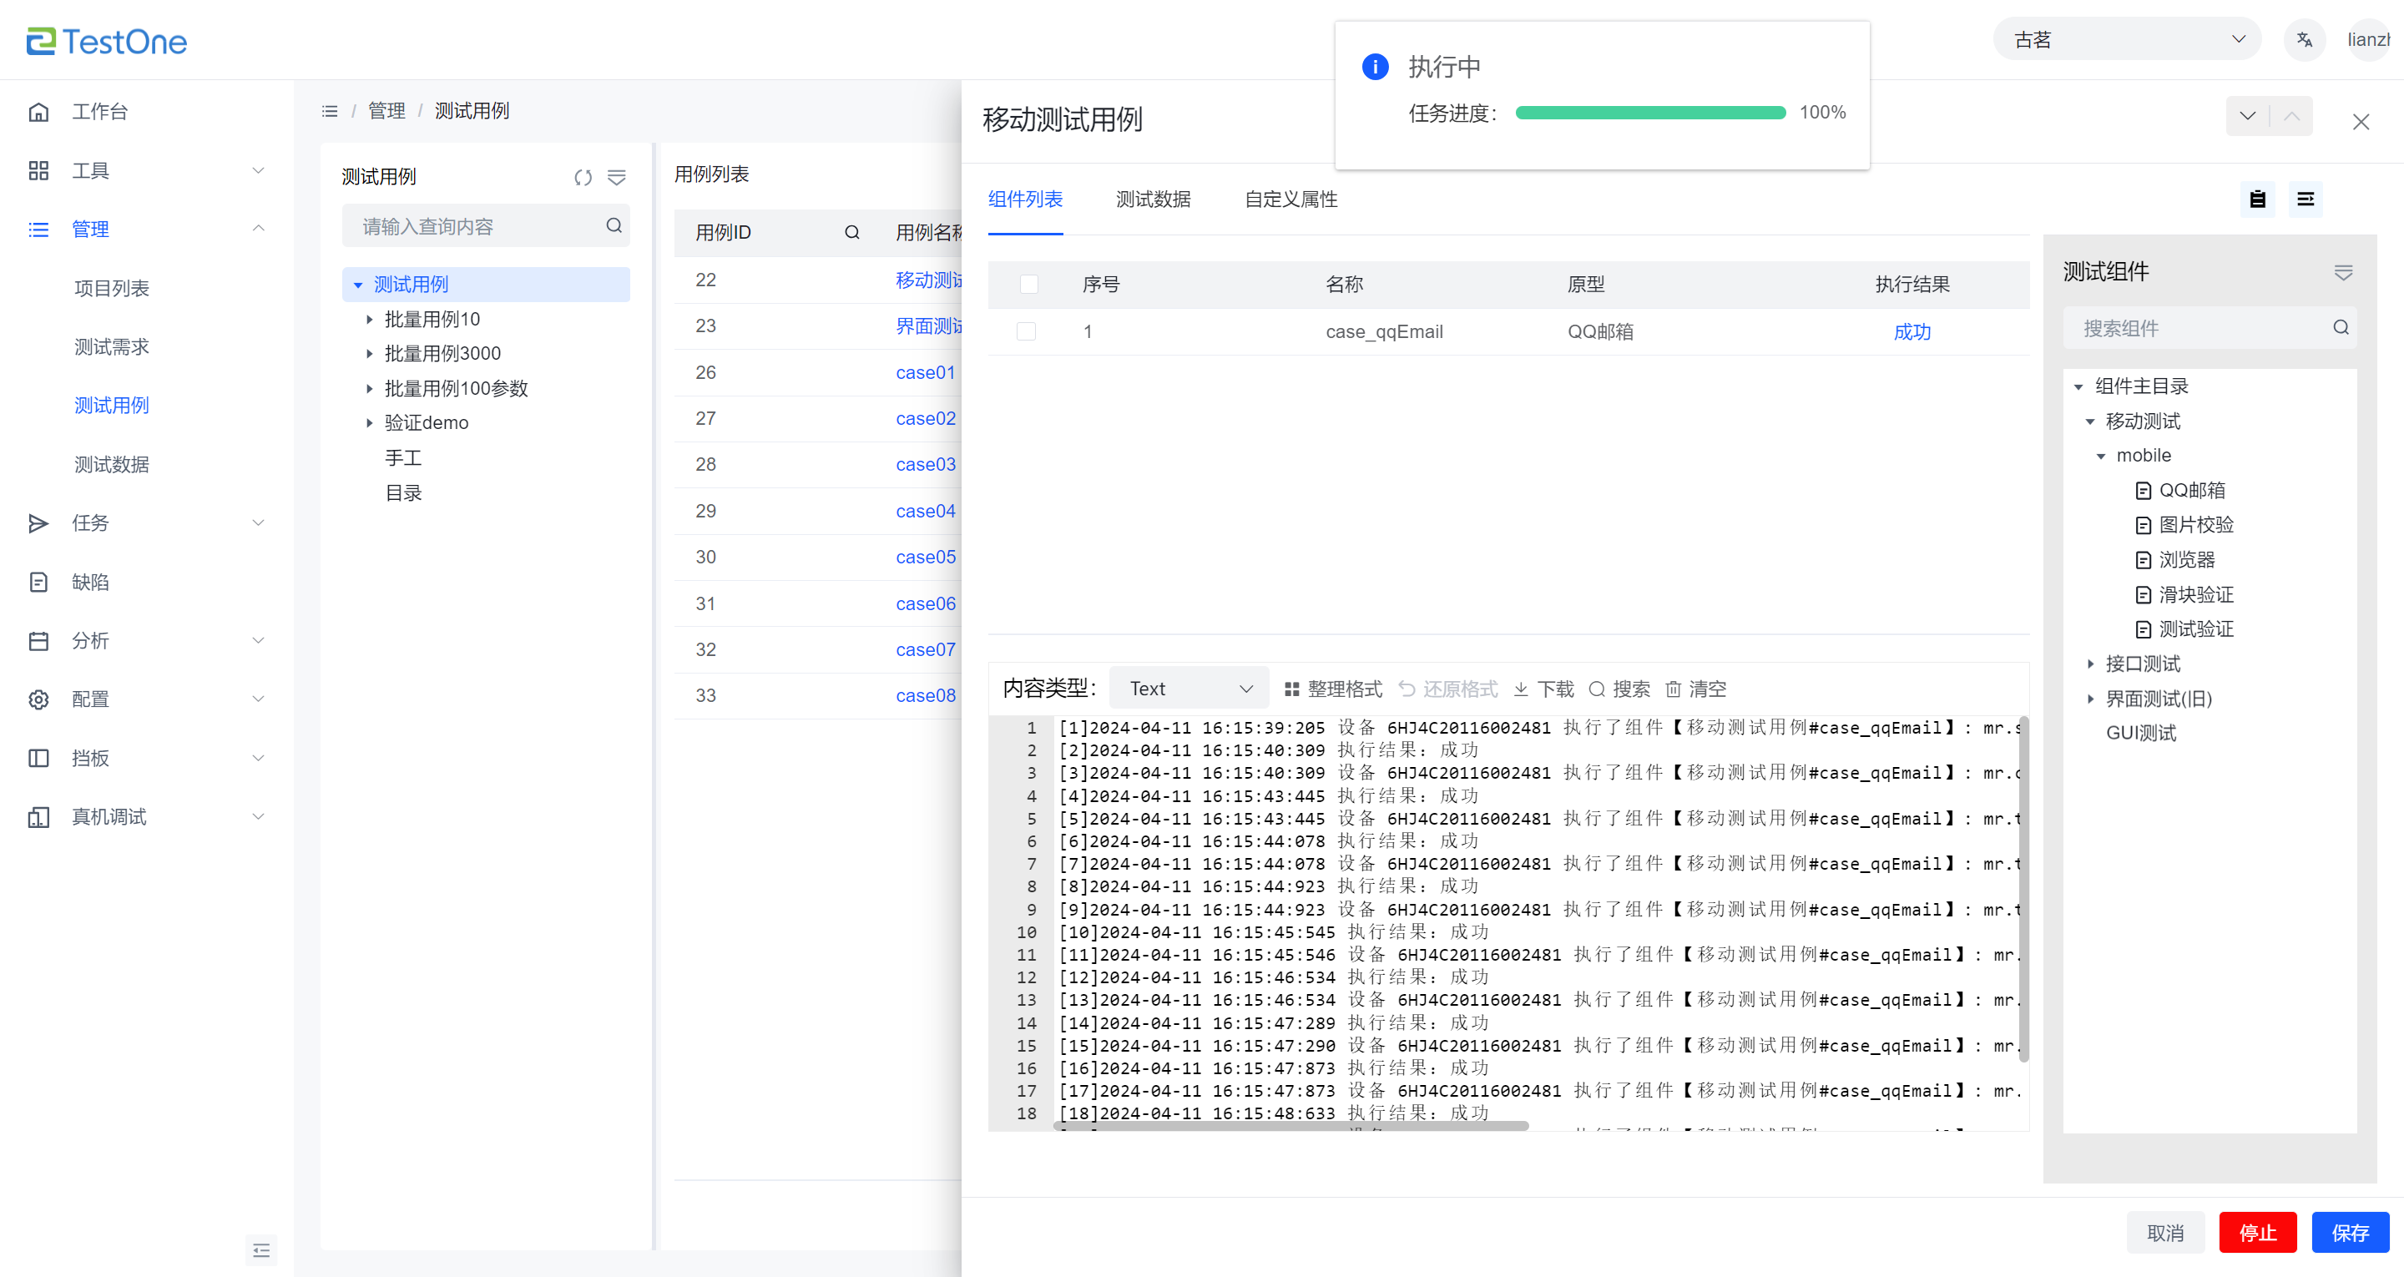The height and width of the screenshot is (1277, 2404).
Task: Expand the 界面测试(旧) component node
Action: pos(2090,699)
